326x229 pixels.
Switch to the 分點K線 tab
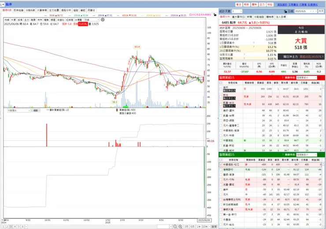pyautogui.click(x=30, y=10)
